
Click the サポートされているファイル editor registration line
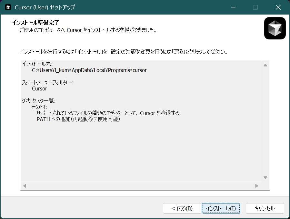[108, 113]
